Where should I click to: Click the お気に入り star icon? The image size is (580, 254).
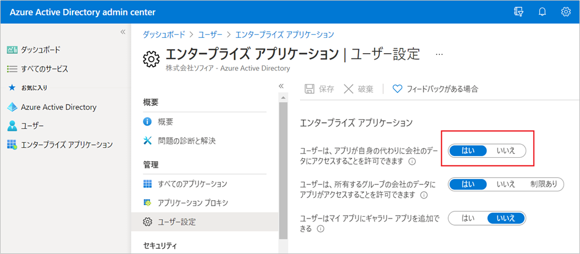coord(12,87)
